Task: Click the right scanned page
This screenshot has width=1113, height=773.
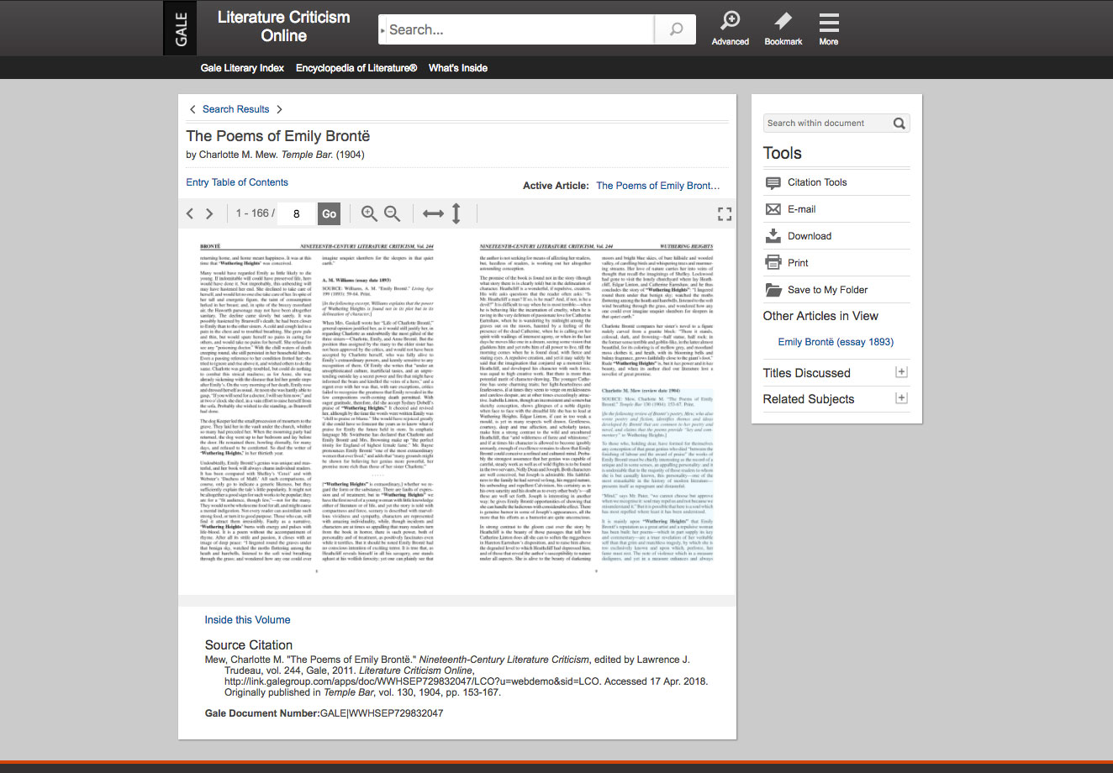Action: pos(596,409)
